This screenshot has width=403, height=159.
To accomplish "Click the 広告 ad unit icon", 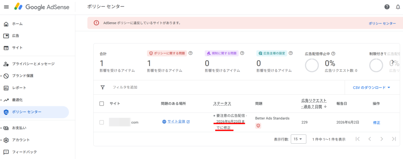I will pos(6,36).
